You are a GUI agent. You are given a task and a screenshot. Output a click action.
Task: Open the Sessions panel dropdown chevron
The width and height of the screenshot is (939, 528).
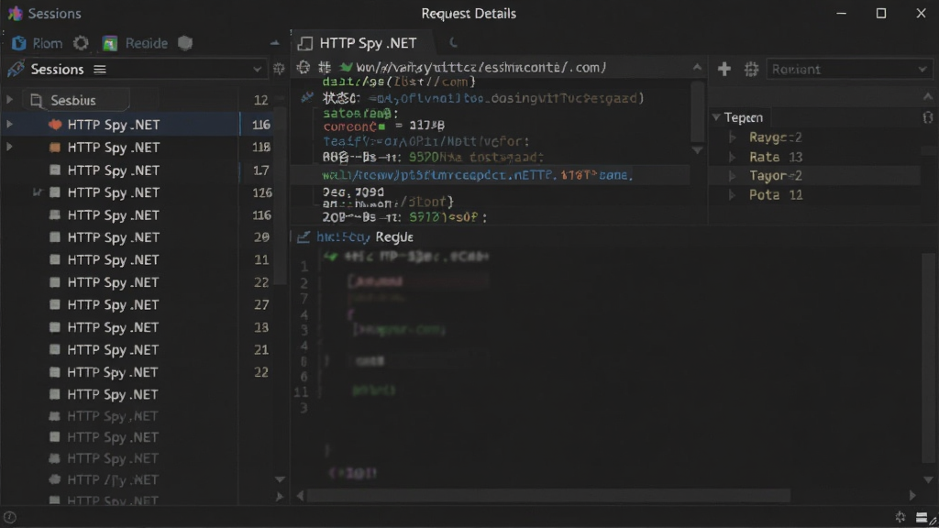[257, 70]
